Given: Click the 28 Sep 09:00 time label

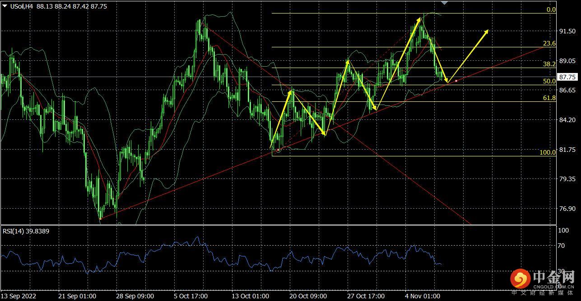Looking at the screenshot, I should point(135,296).
